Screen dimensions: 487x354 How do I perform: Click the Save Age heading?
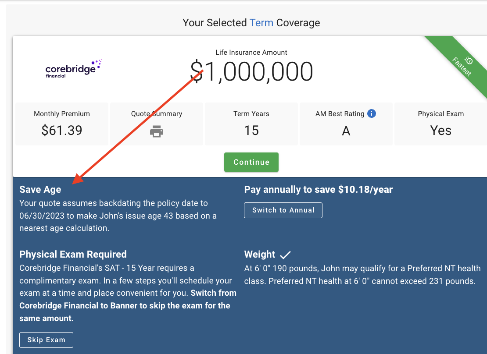40,190
